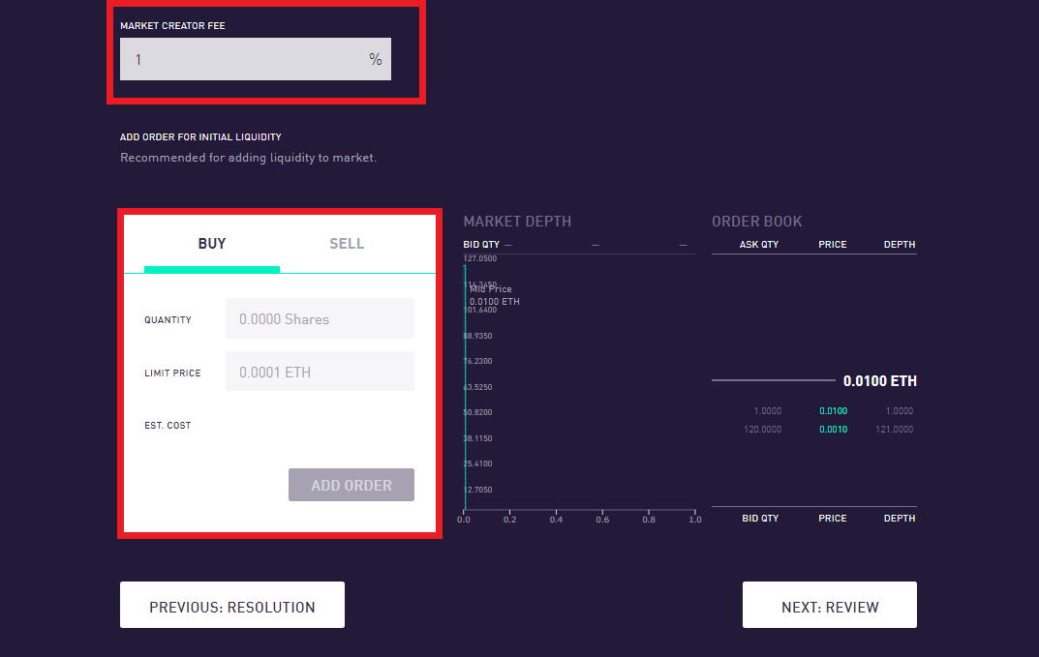Screen dimensions: 1039x657
Task: Click the MARKET DEPTH heading
Action: pos(517,222)
